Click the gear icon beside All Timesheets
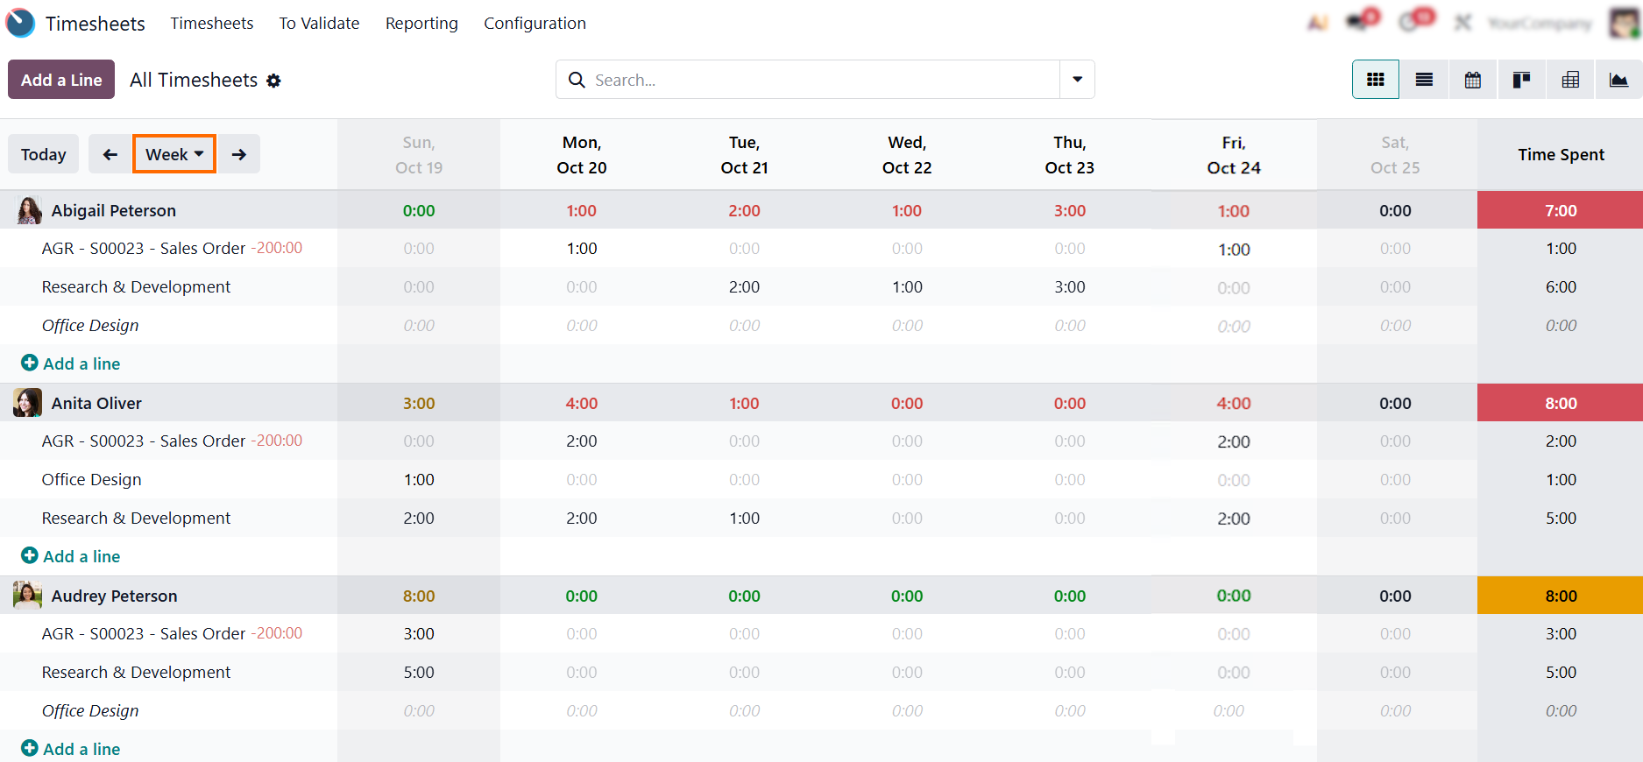Viewport: 1643px width, 762px height. [273, 81]
